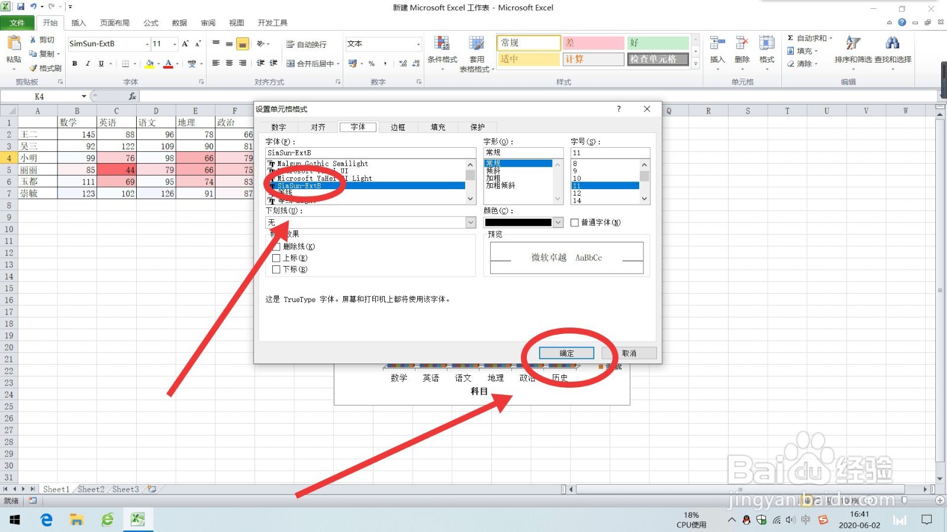Switch to Sheet2 worksheet tab
Image resolution: width=947 pixels, height=532 pixels.
(x=91, y=489)
